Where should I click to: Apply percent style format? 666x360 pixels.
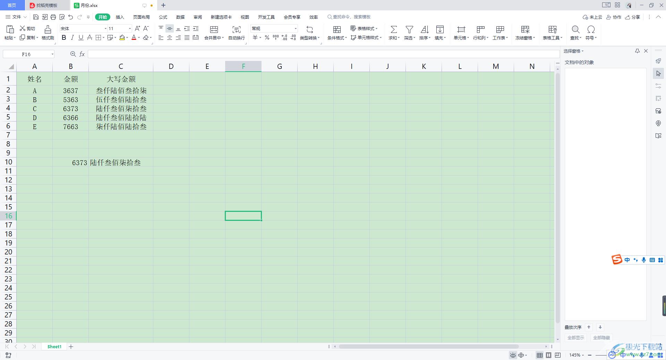pyautogui.click(x=267, y=37)
